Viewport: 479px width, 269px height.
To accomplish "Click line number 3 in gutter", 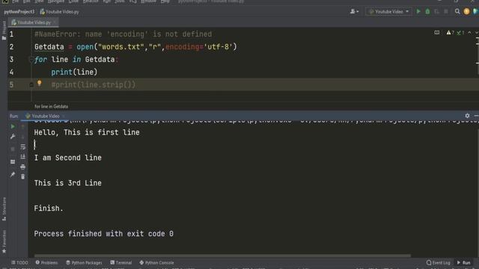I will 11,59.
